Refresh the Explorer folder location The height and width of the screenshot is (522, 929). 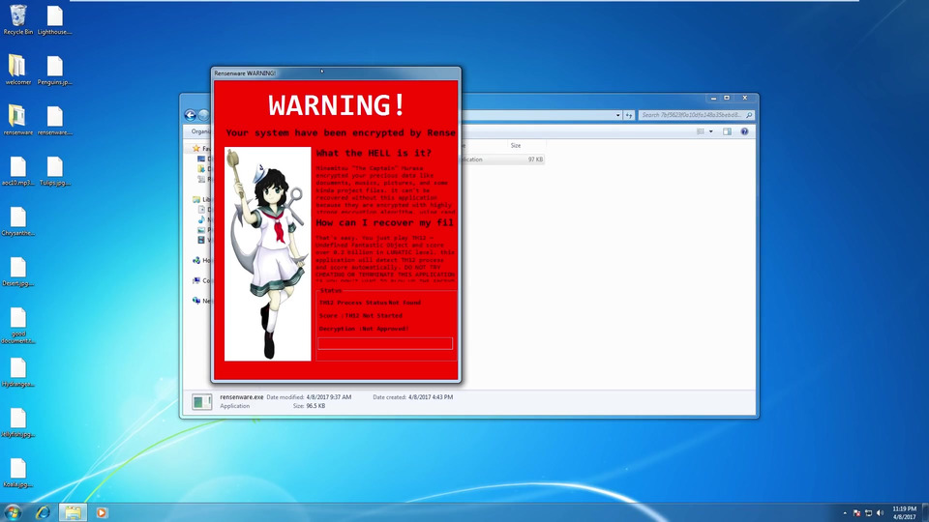click(x=629, y=115)
